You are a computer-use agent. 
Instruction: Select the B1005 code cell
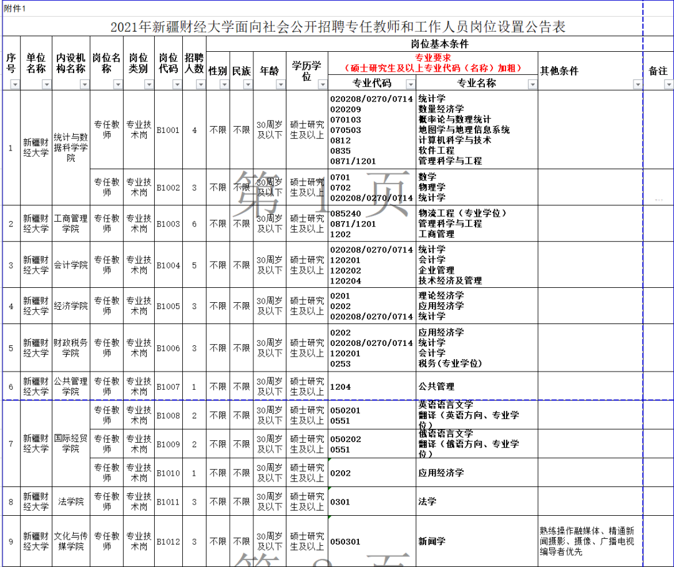point(168,306)
